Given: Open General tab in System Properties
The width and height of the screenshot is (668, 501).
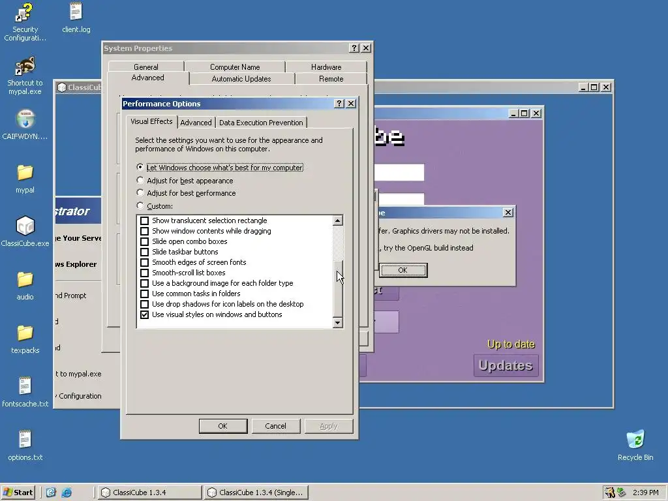Looking at the screenshot, I should 146,67.
